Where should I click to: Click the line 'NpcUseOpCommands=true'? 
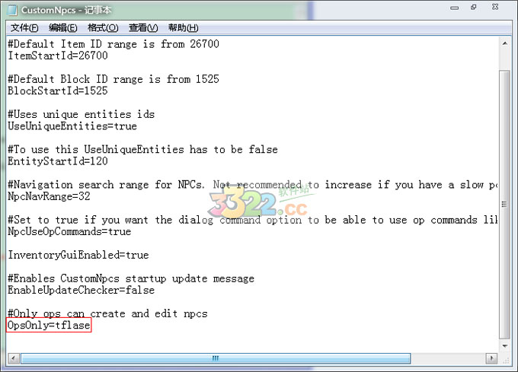pyautogui.click(x=69, y=231)
